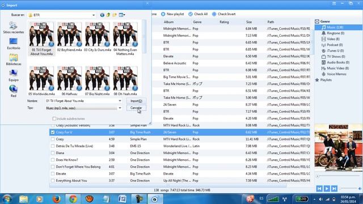The height and width of the screenshot is (204, 363).
Task: Select file 05 Worldwide.m4a
Action: 41,80
